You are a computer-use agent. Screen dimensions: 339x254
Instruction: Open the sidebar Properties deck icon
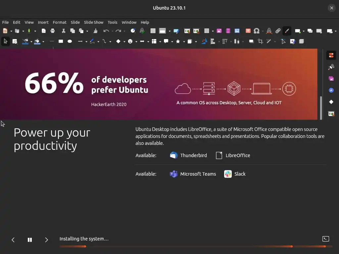point(331,55)
